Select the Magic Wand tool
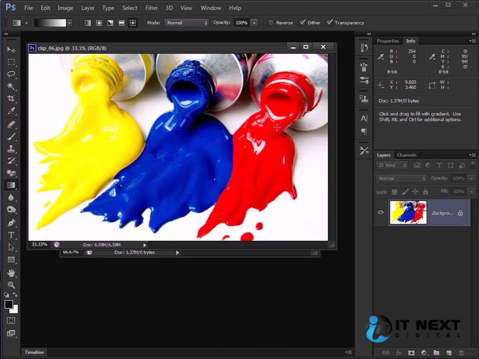Screen dimensions: 479x359 click(x=11, y=87)
